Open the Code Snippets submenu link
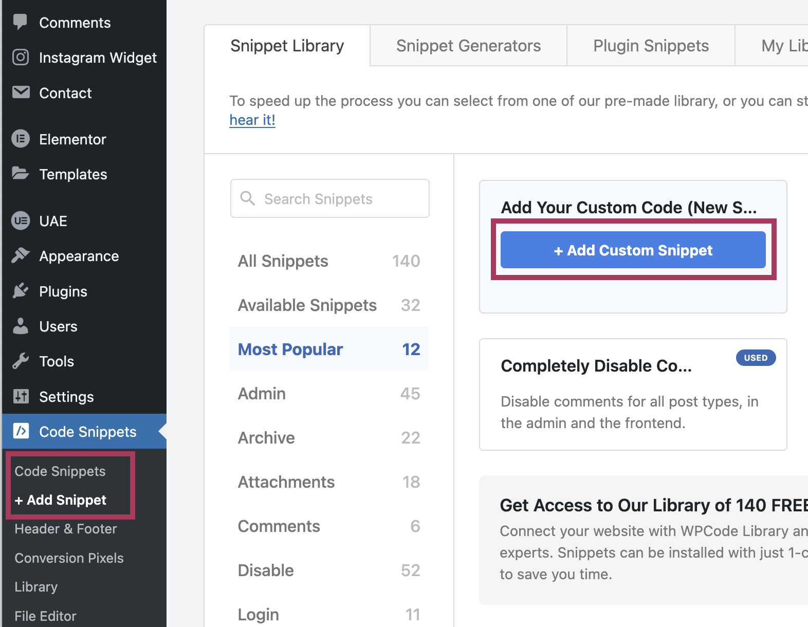This screenshot has width=808, height=627. (x=60, y=471)
